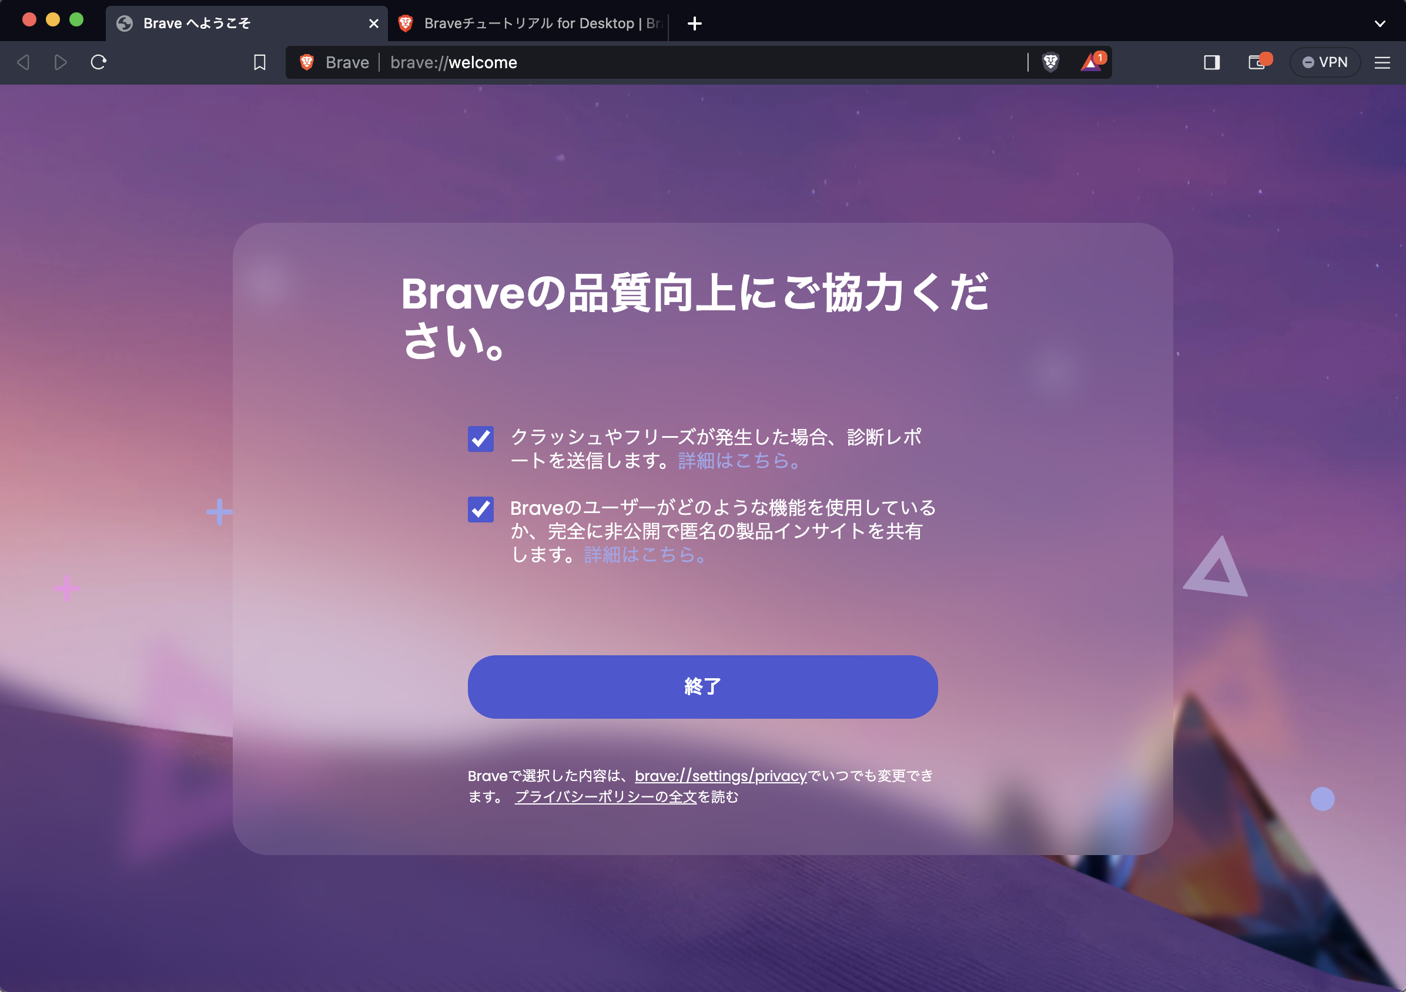The image size is (1406, 992).
Task: Click the forward navigation arrow
Action: coord(60,62)
